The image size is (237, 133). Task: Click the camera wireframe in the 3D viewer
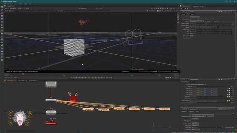(133, 38)
